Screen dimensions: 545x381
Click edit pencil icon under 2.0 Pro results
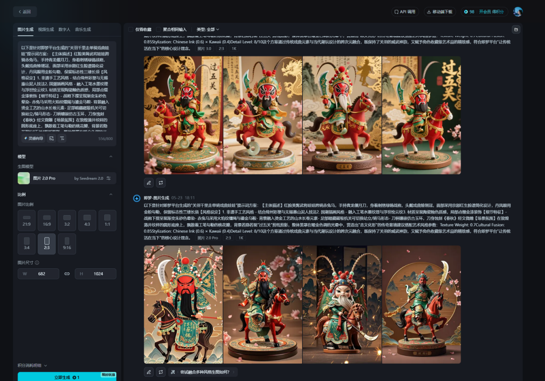(149, 372)
